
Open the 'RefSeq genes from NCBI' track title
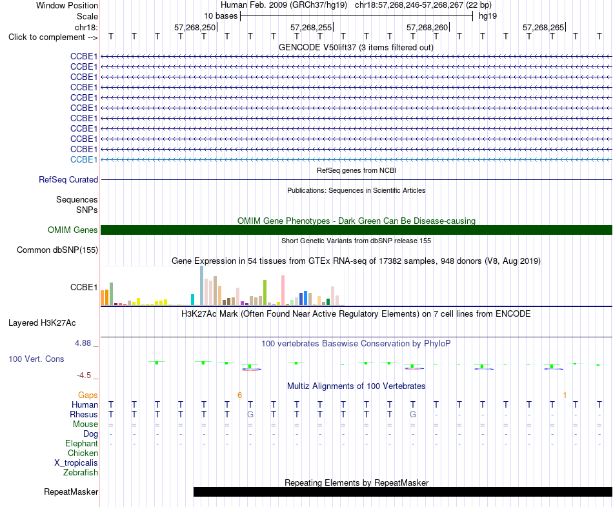tap(356, 170)
